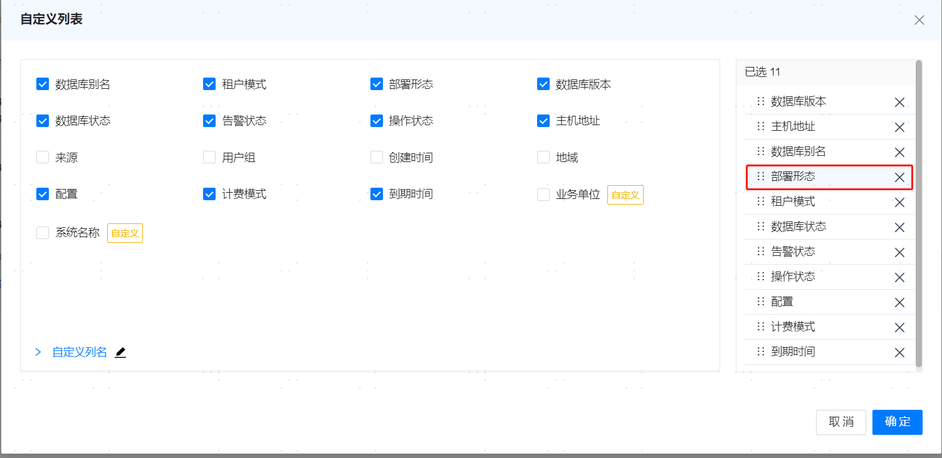942x458 pixels.
Task: Remove 到期时间 using its X icon
Action: pos(899,352)
